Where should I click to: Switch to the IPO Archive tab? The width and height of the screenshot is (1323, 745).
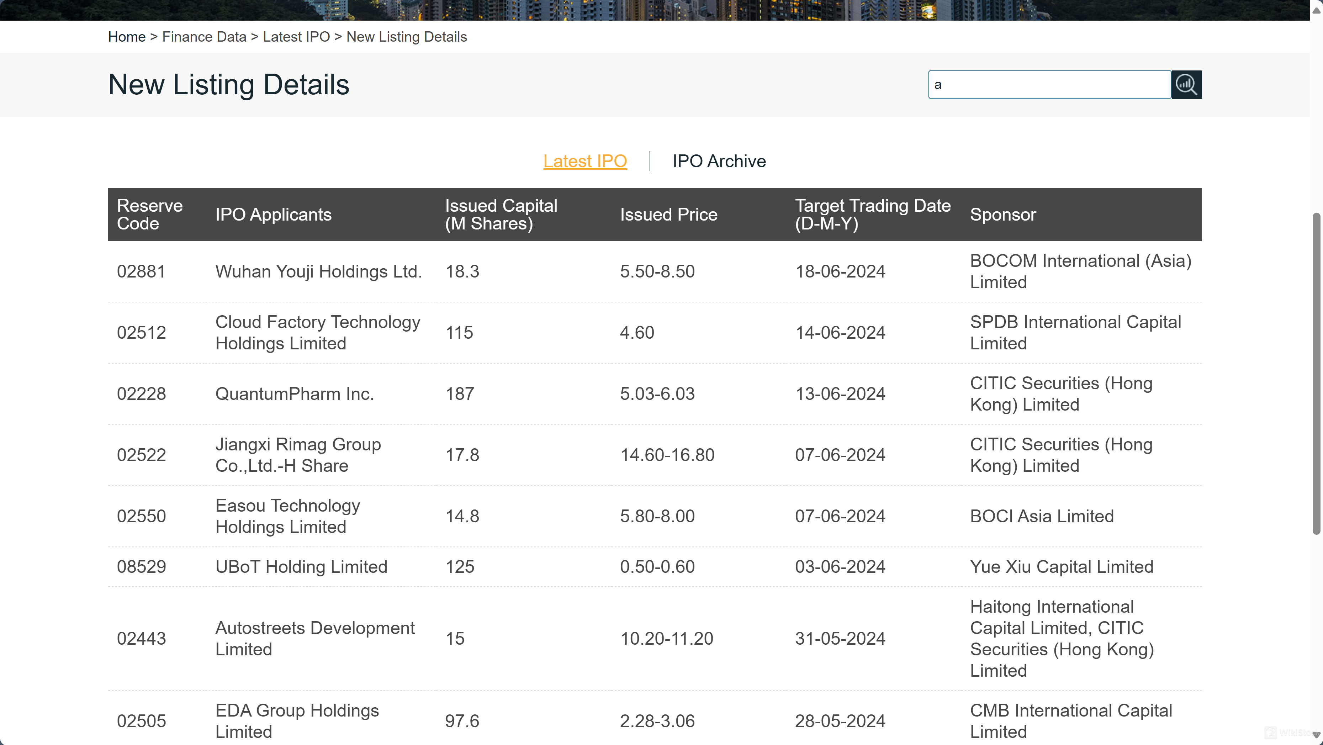719,161
